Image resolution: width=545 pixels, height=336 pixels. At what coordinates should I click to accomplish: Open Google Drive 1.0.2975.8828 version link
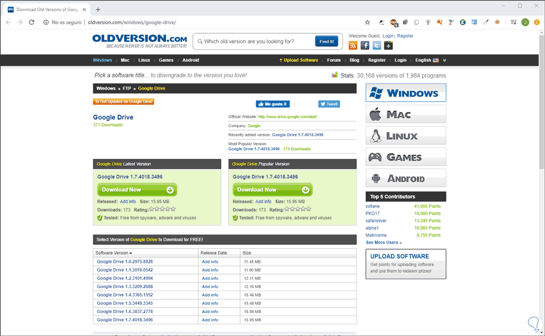tap(125, 262)
